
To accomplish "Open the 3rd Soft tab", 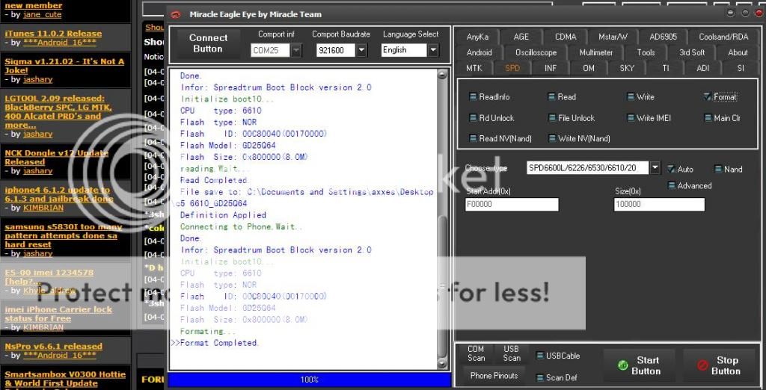I will 692,52.
